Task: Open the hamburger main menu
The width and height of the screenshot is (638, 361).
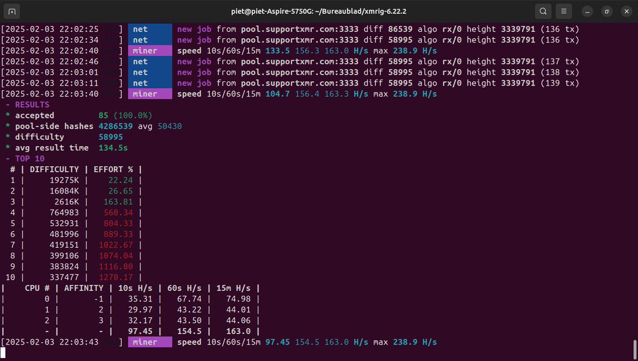Action: click(564, 11)
